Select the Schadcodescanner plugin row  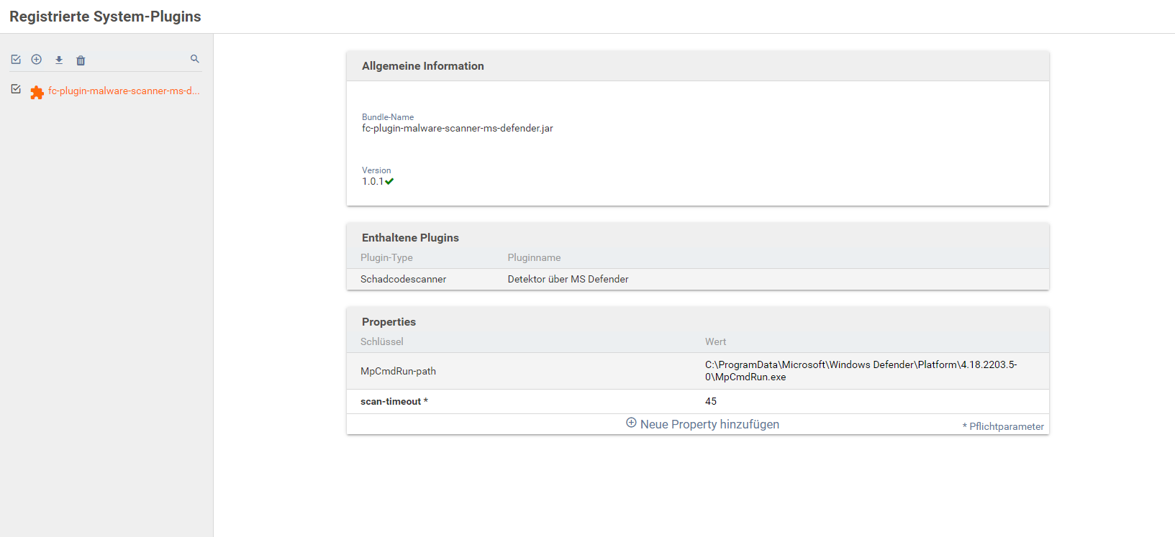(x=403, y=279)
